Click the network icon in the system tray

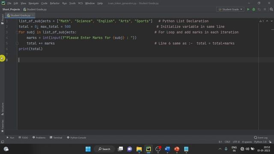coord(242,149)
